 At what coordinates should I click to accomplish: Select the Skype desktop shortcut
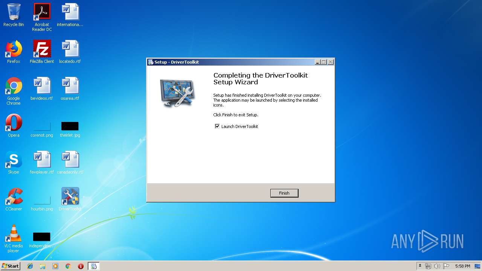tap(14, 163)
